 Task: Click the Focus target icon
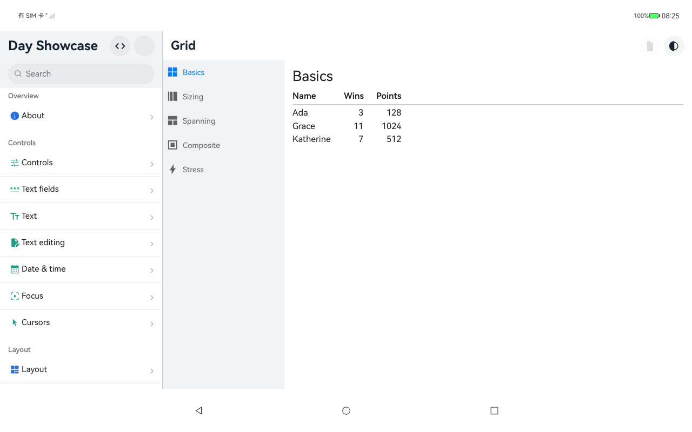(x=15, y=296)
